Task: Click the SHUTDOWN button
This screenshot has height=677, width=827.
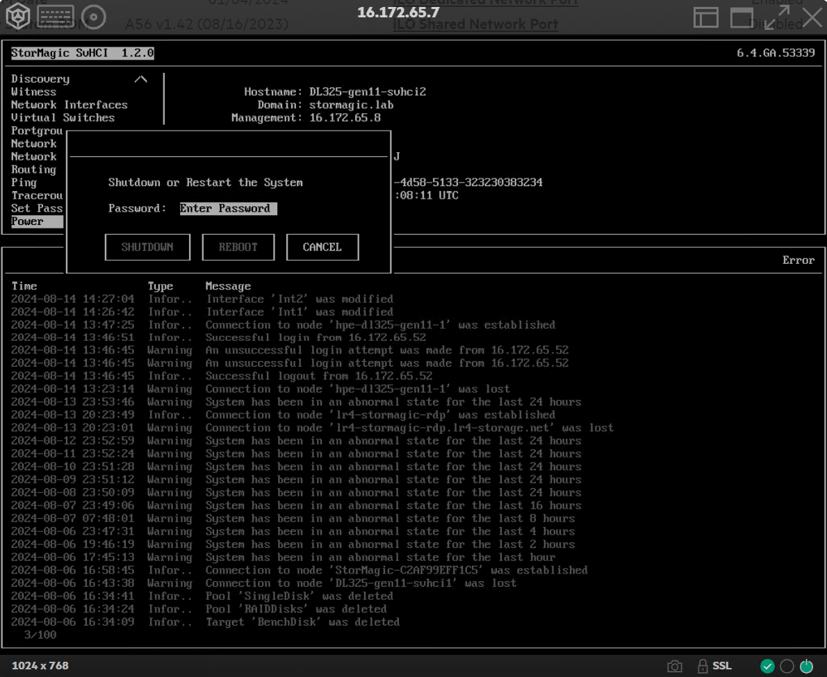Action: click(x=147, y=247)
